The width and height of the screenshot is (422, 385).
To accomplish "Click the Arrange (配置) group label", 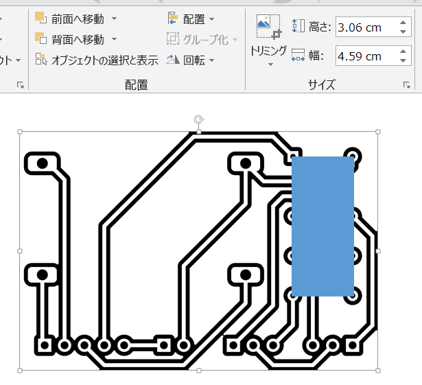I will point(137,85).
